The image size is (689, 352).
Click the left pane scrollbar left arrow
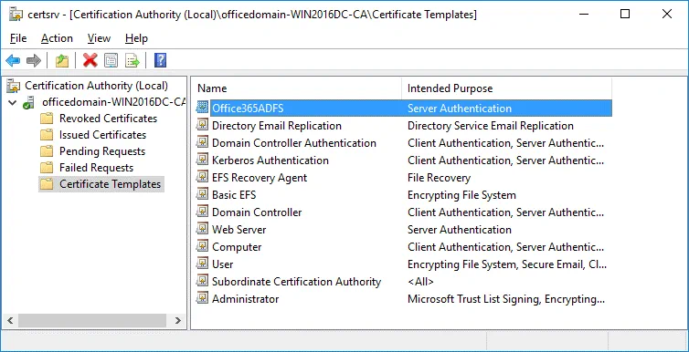(11, 320)
